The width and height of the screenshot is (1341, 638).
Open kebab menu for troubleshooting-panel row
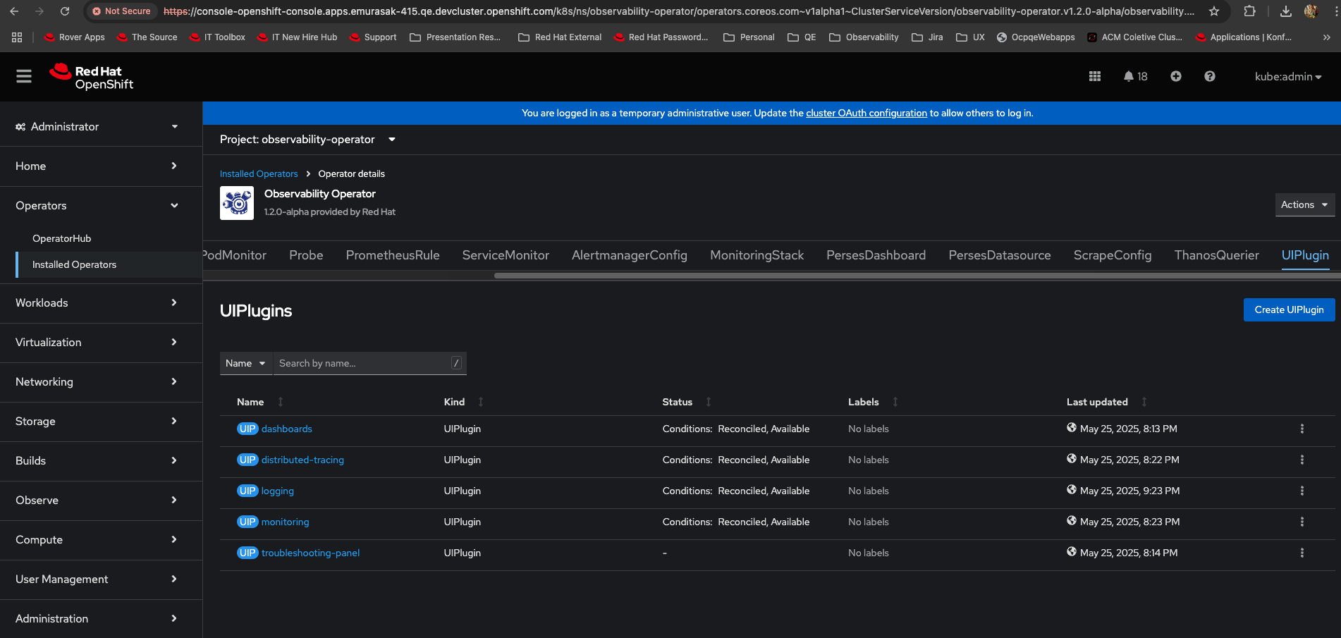click(x=1302, y=553)
